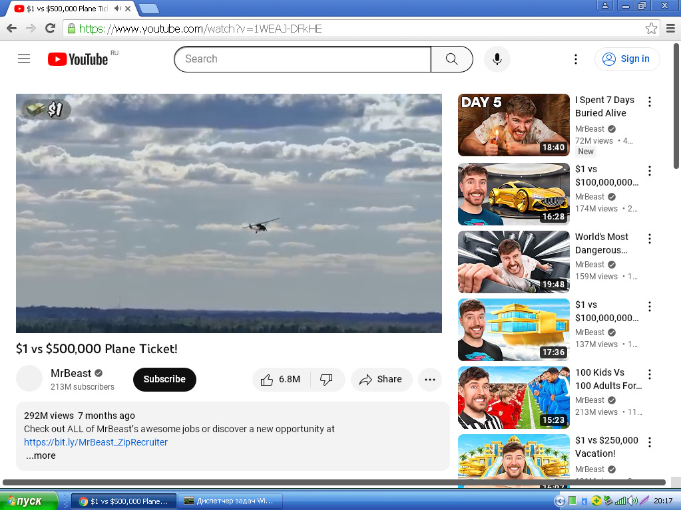Open the MrBeast ZipRecruiter bit.ly link
Screen dimensions: 681x510
(x=96, y=442)
